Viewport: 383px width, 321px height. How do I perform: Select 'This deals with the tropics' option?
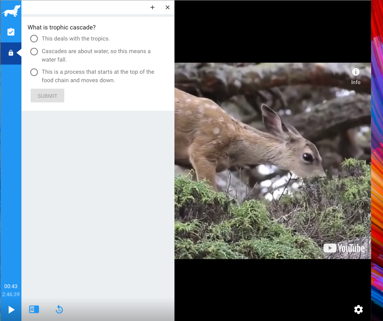(34, 39)
